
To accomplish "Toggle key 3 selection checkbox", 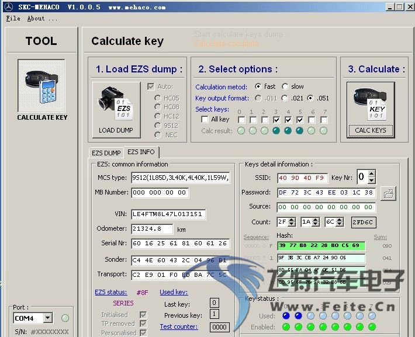I will 276,120.
